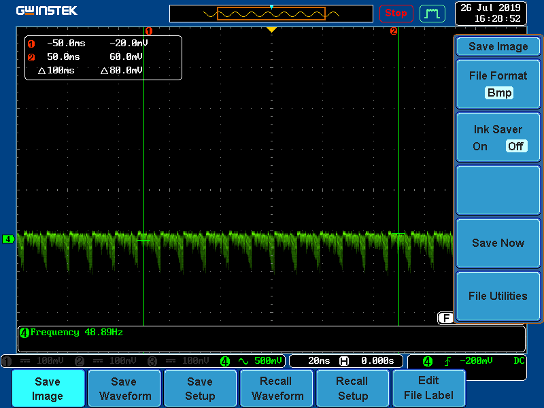544x408 pixels.
Task: Click the 0.000s horizontal position value
Action: tap(377, 361)
